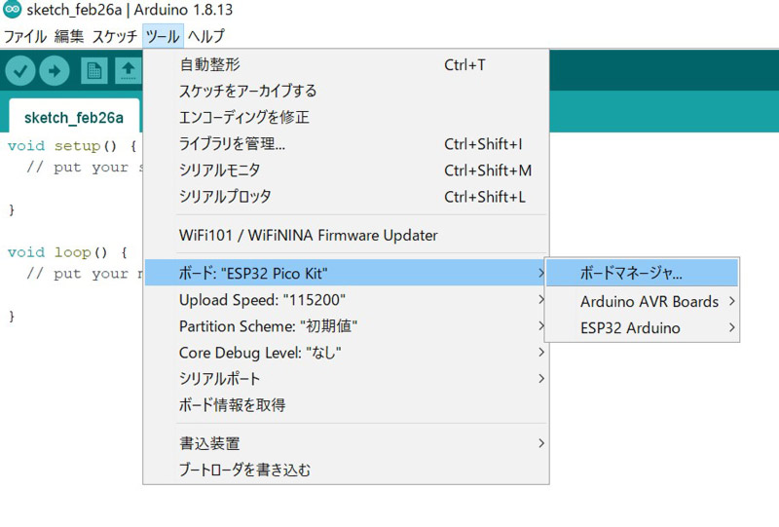Viewport: 779px width, 527px height.
Task: Click the Arduino logo in title bar
Action: coord(13,9)
